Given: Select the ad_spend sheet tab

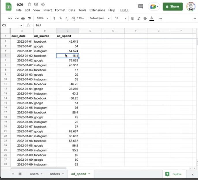Looking at the screenshot, I should [79, 174].
